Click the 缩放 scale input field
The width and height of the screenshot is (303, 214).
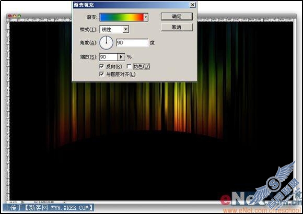point(109,57)
